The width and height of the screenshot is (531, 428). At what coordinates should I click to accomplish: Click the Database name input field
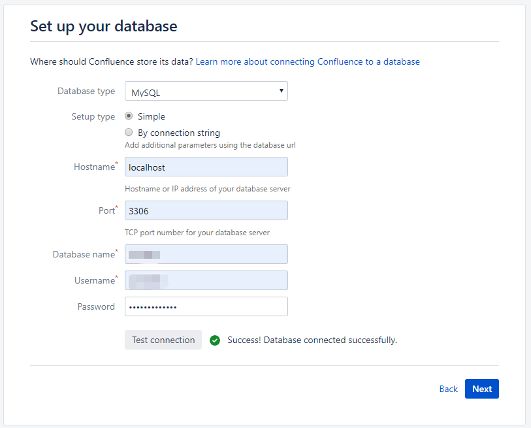pos(206,254)
